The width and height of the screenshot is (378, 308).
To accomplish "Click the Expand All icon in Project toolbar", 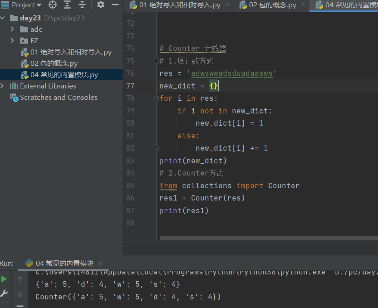I will [x=67, y=5].
